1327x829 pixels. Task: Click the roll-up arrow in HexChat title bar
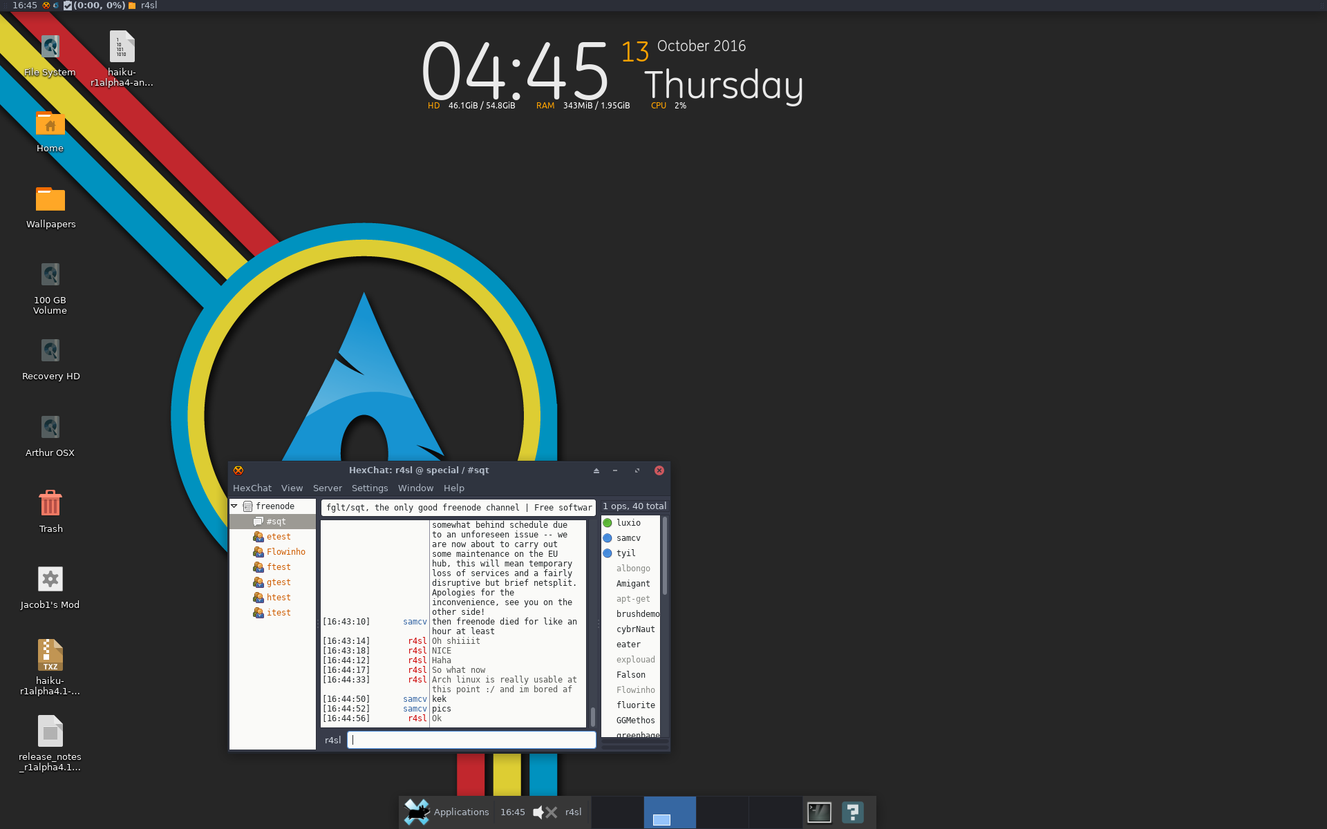pyautogui.click(x=596, y=470)
